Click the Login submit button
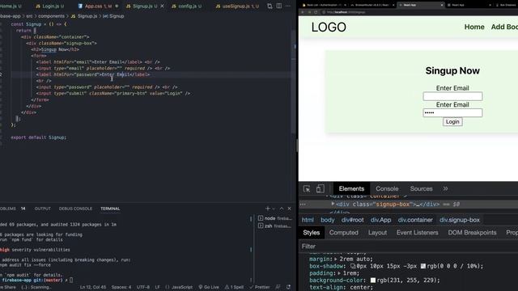Screen dimensions: 518x291 (452, 122)
